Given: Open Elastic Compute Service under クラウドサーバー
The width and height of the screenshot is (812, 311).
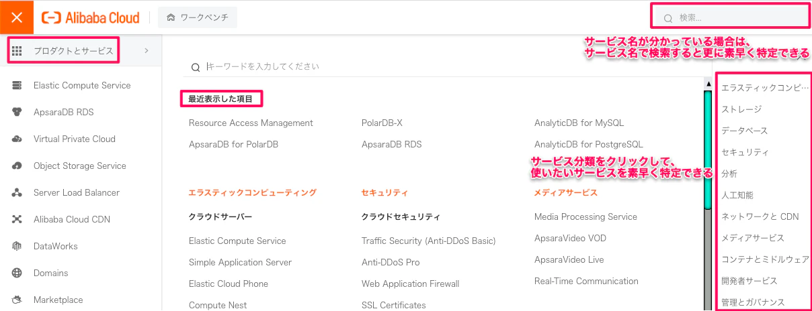Looking at the screenshot, I should tap(237, 241).
